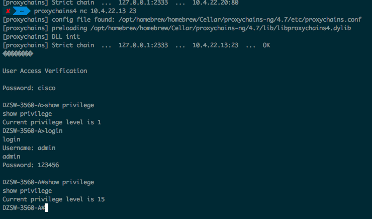Click the white block cursor at the prompt
The height and width of the screenshot is (219, 372).
46,207
